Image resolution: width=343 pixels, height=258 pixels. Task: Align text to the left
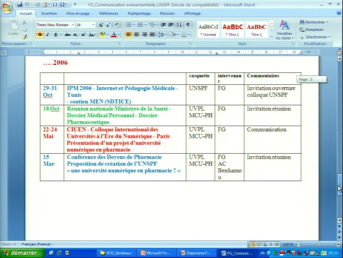[x=128, y=34]
